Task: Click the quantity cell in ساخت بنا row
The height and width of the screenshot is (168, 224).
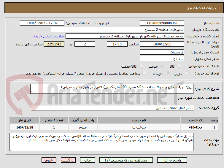Action: coord(54,127)
